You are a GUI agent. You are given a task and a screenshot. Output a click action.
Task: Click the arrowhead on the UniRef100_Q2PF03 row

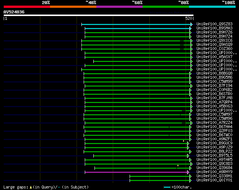[190, 131]
